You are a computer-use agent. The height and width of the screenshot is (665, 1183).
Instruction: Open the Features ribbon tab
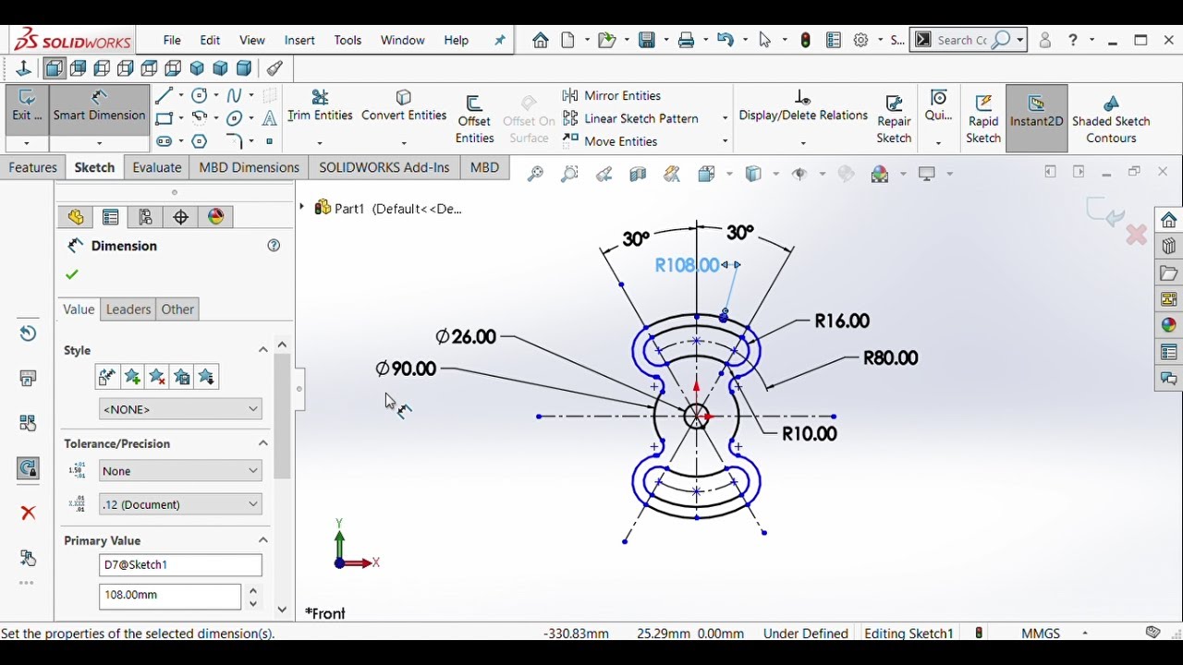pyautogui.click(x=33, y=167)
